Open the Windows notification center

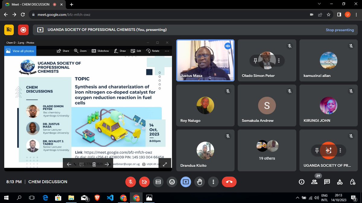tap(354, 198)
